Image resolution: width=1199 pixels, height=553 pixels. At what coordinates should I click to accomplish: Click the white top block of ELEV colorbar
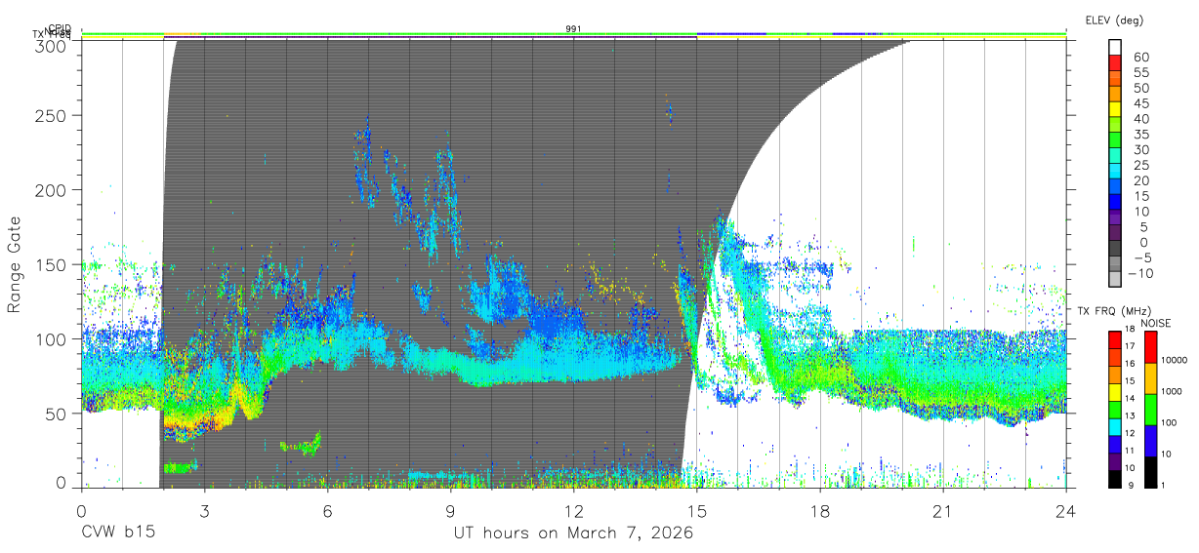[1116, 48]
